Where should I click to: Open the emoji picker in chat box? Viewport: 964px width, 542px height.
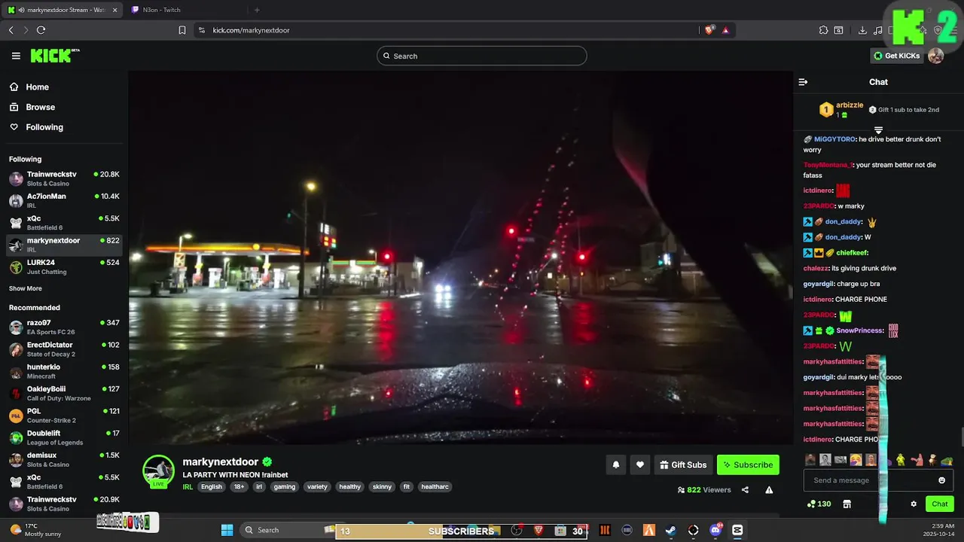pos(941,480)
